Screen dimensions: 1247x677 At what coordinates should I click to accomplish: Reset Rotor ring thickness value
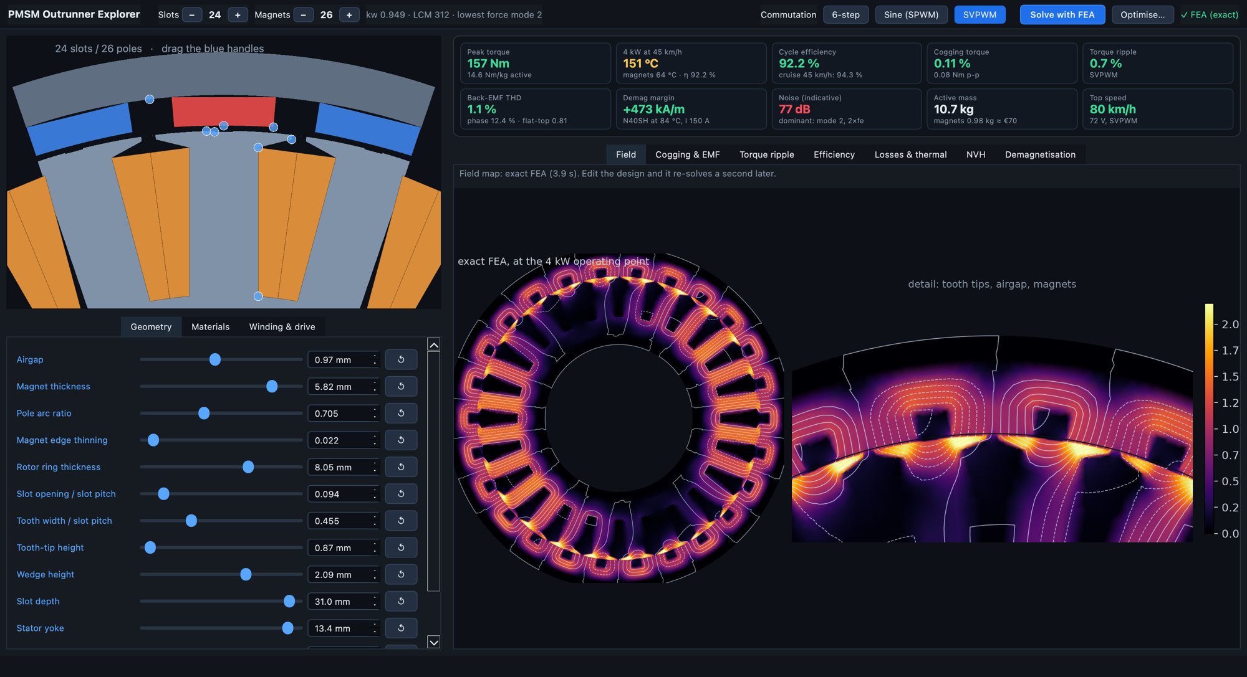pos(401,466)
